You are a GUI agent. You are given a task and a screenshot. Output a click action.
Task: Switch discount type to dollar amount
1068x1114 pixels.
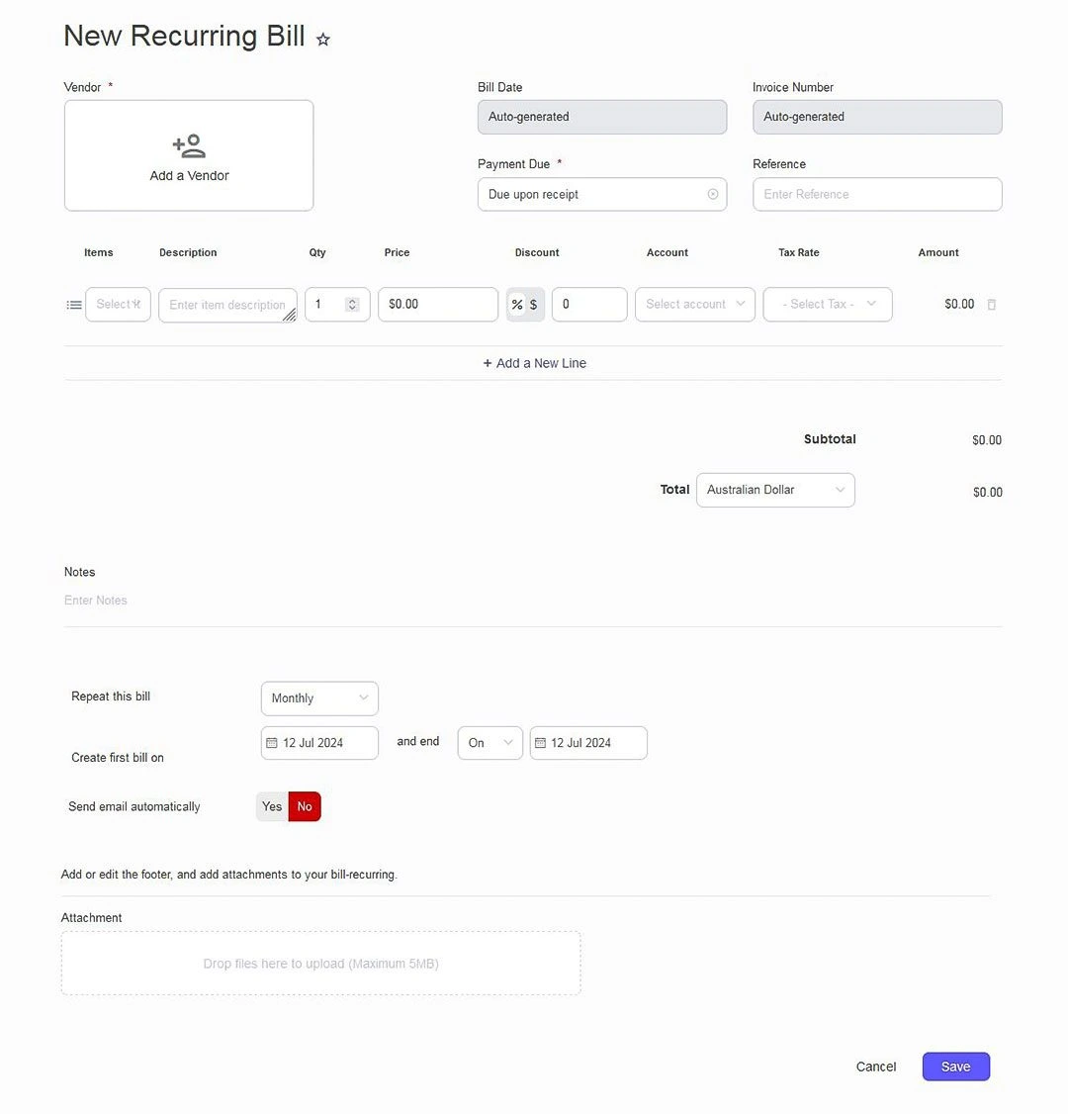(534, 305)
